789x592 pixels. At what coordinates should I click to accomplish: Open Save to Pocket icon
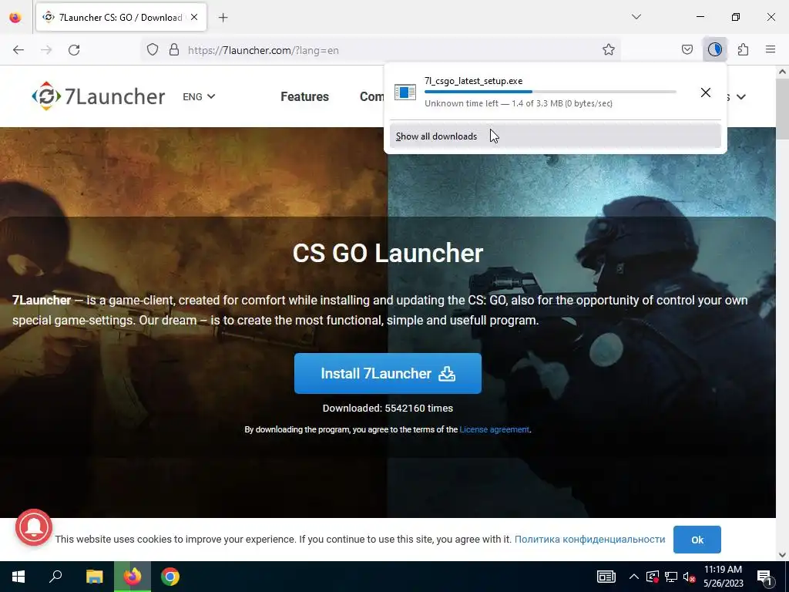[687, 49]
